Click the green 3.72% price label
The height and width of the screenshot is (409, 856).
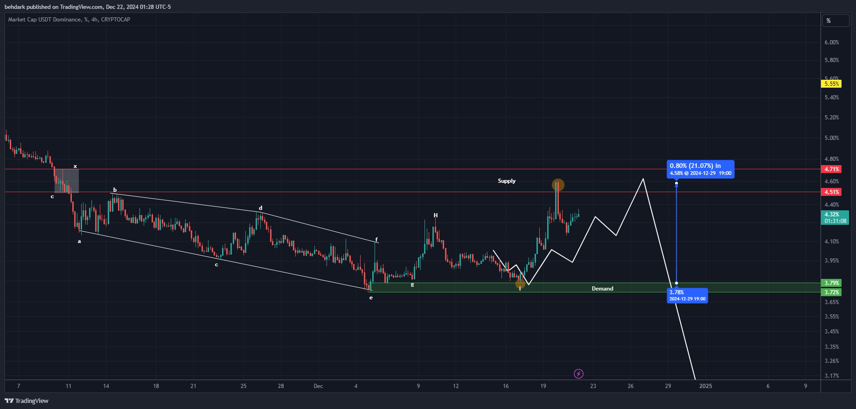pyautogui.click(x=831, y=292)
